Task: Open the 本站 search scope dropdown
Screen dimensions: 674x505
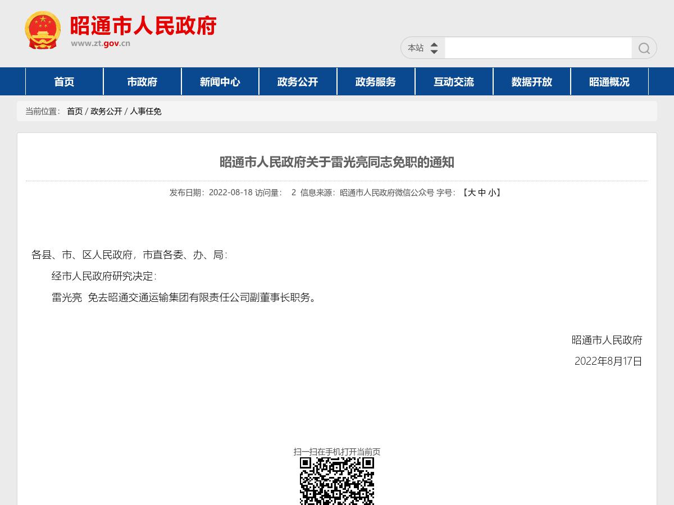Action: (x=422, y=48)
